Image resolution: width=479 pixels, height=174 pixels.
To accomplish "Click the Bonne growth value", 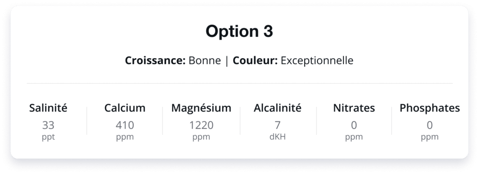I will pyautogui.click(x=205, y=60).
